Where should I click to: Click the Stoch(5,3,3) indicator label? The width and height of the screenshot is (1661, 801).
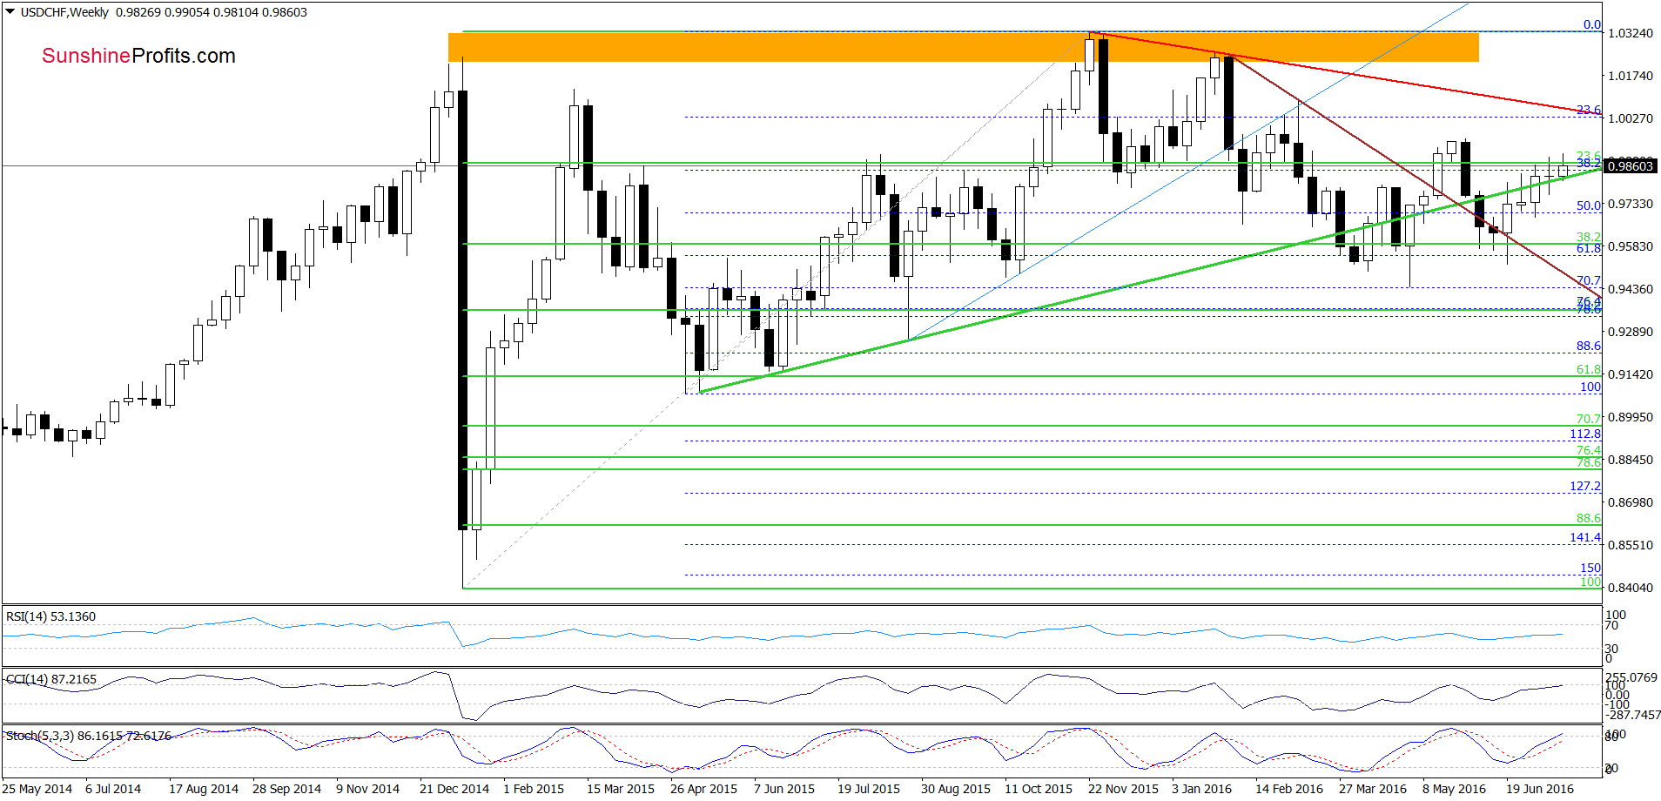coord(89,736)
